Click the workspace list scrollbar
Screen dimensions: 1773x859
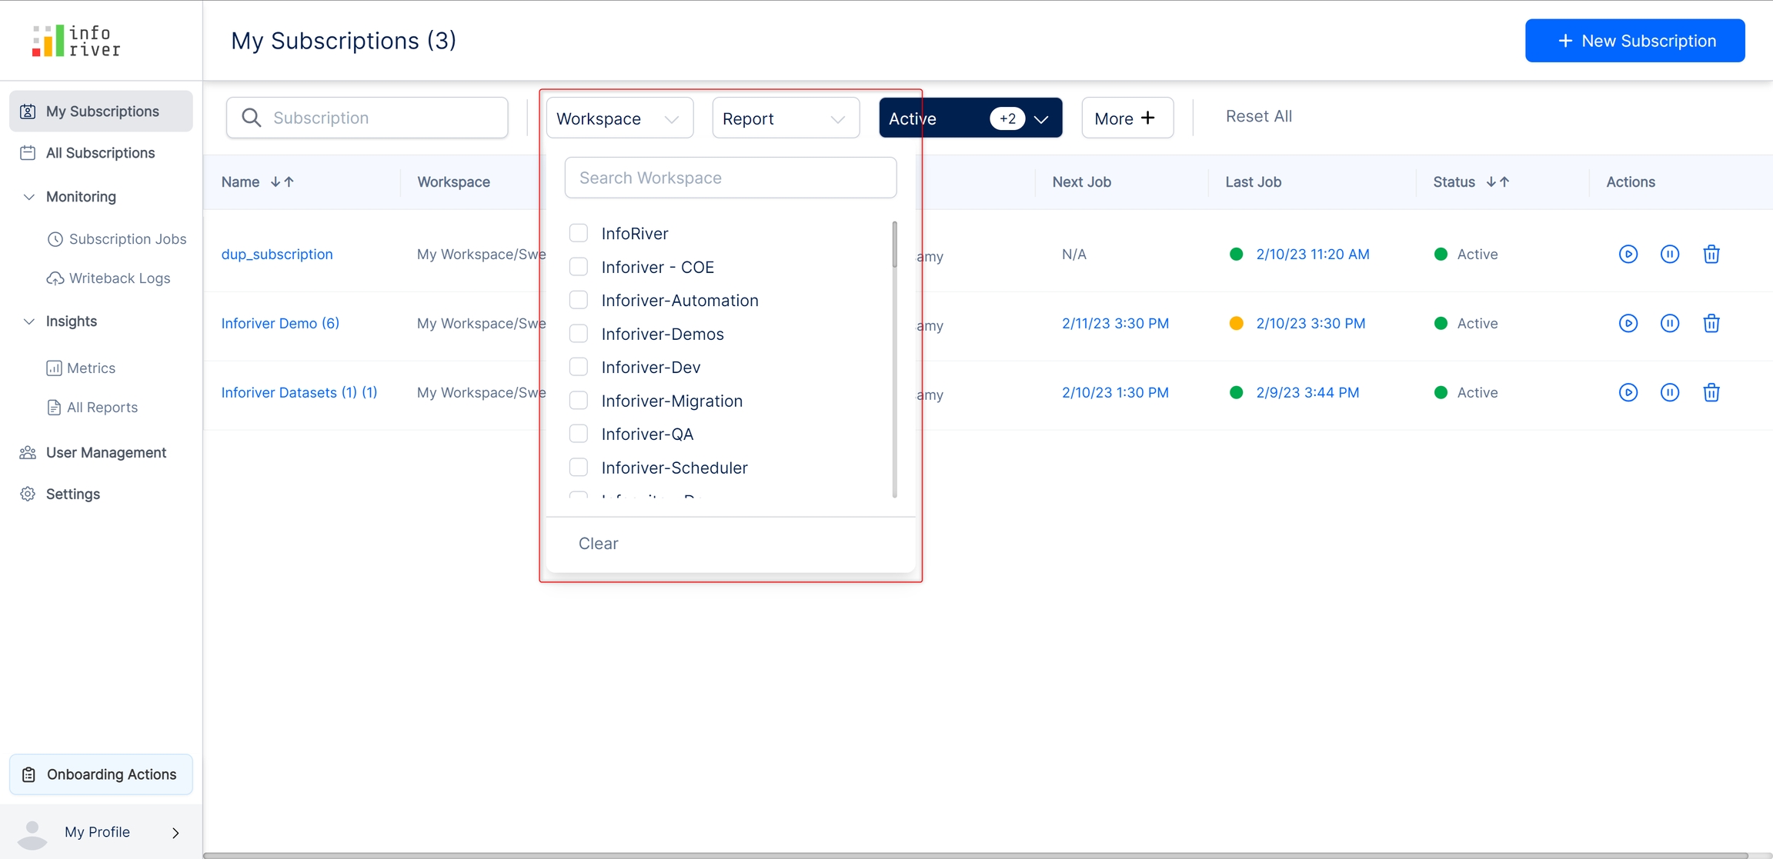point(894,246)
